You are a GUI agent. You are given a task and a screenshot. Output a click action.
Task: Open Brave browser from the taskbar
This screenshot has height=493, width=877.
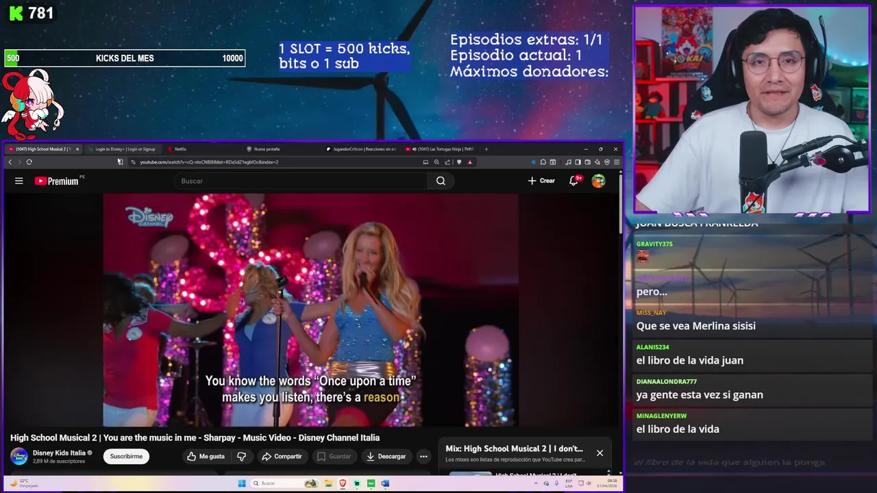[x=343, y=483]
